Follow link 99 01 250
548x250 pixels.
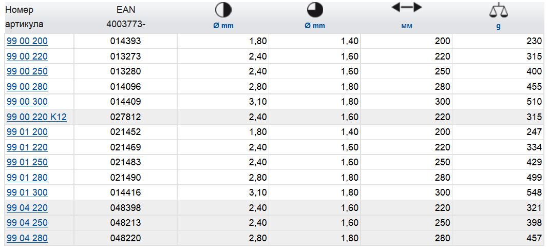[x=27, y=162]
